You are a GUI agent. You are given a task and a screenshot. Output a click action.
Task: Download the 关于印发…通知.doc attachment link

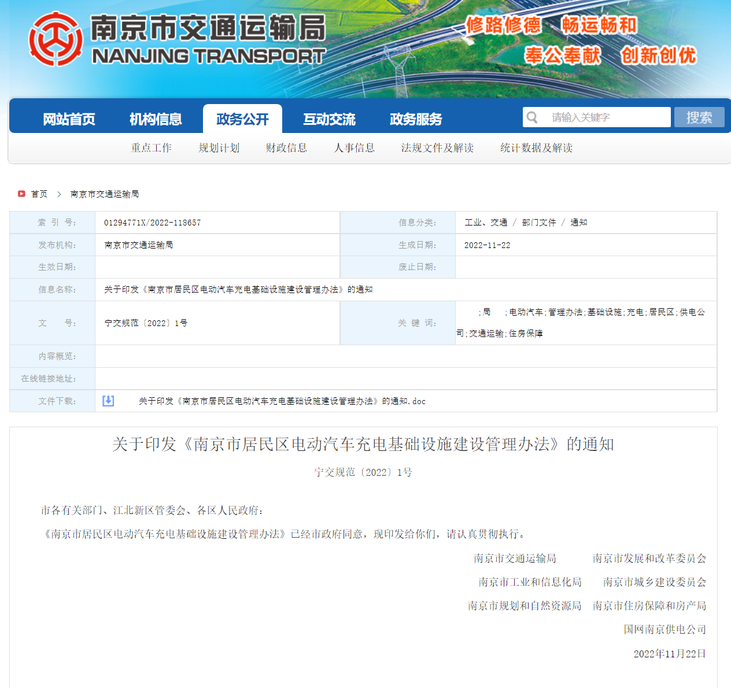[x=282, y=401]
